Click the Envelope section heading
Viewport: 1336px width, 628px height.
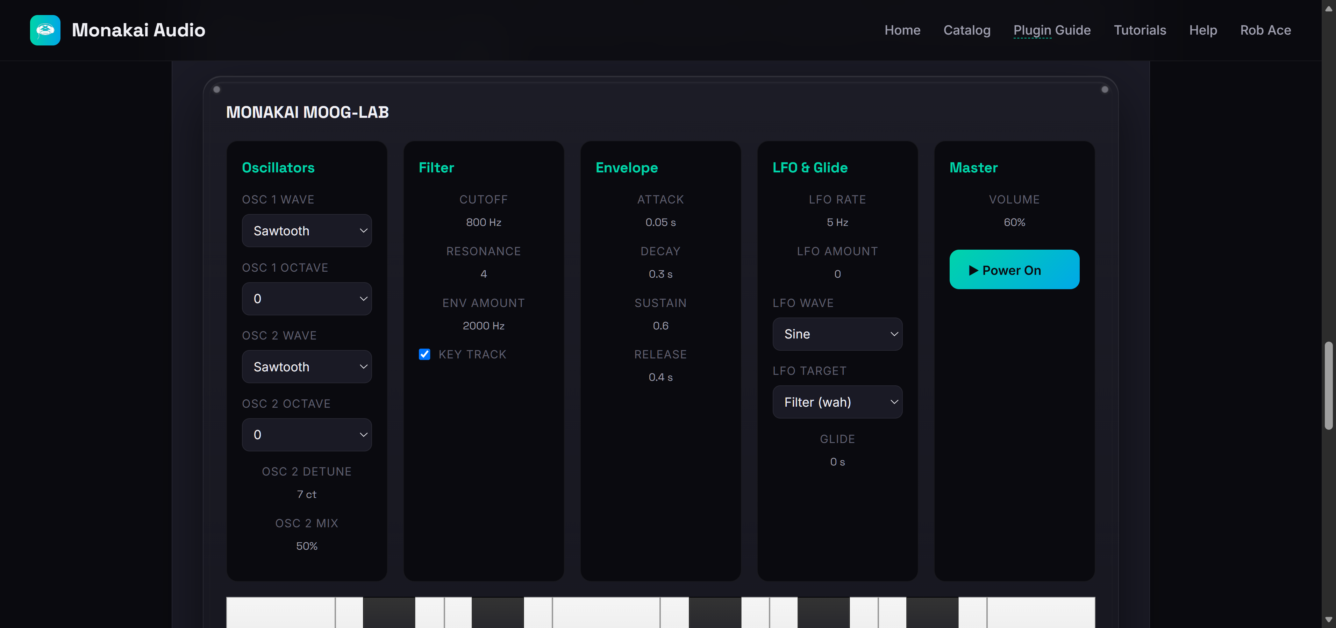pyautogui.click(x=627, y=167)
